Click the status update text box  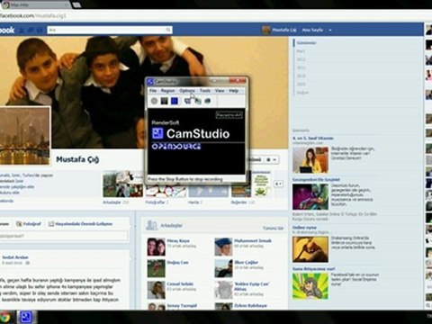(64, 236)
